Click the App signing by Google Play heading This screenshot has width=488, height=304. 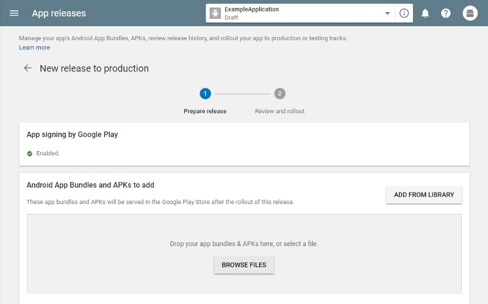pos(72,134)
